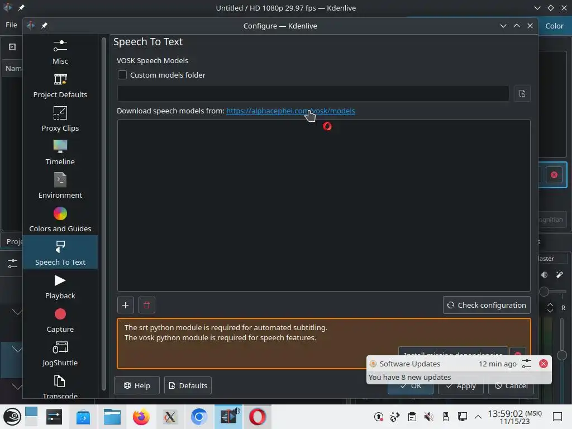Image resolution: width=572 pixels, height=429 pixels.
Task: Click the red stop icon in main window
Action: tap(554, 175)
